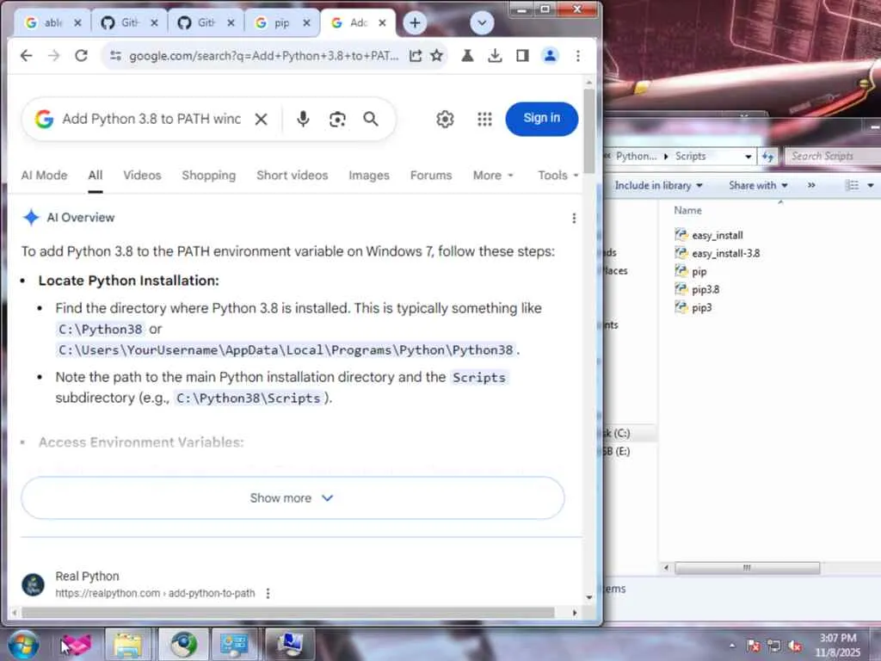Open Chrome downloads icon

[x=495, y=56]
